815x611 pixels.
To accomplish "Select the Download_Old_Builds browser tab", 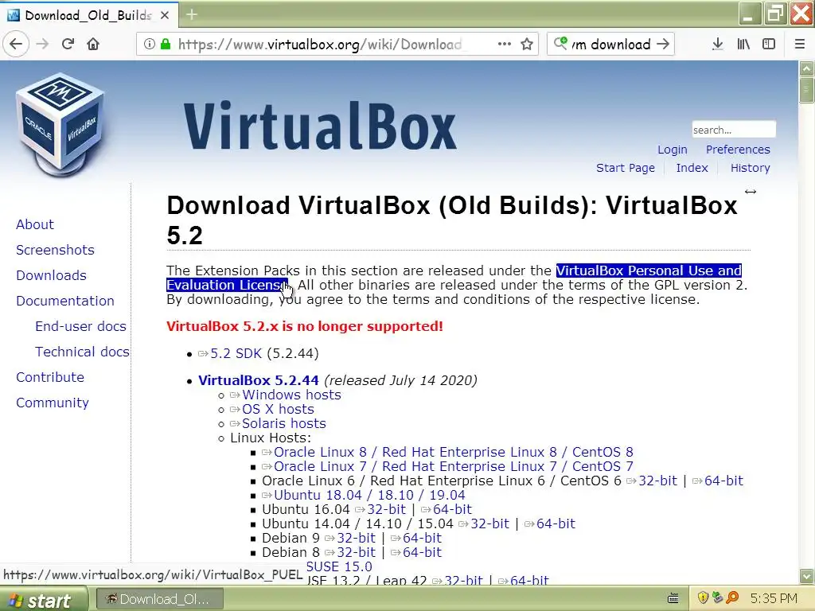I will pos(89,15).
